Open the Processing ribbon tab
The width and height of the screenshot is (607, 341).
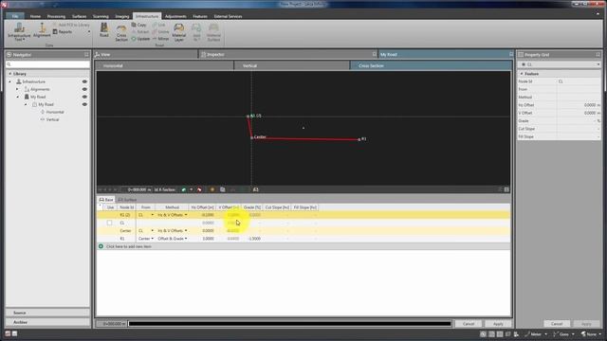tap(56, 16)
